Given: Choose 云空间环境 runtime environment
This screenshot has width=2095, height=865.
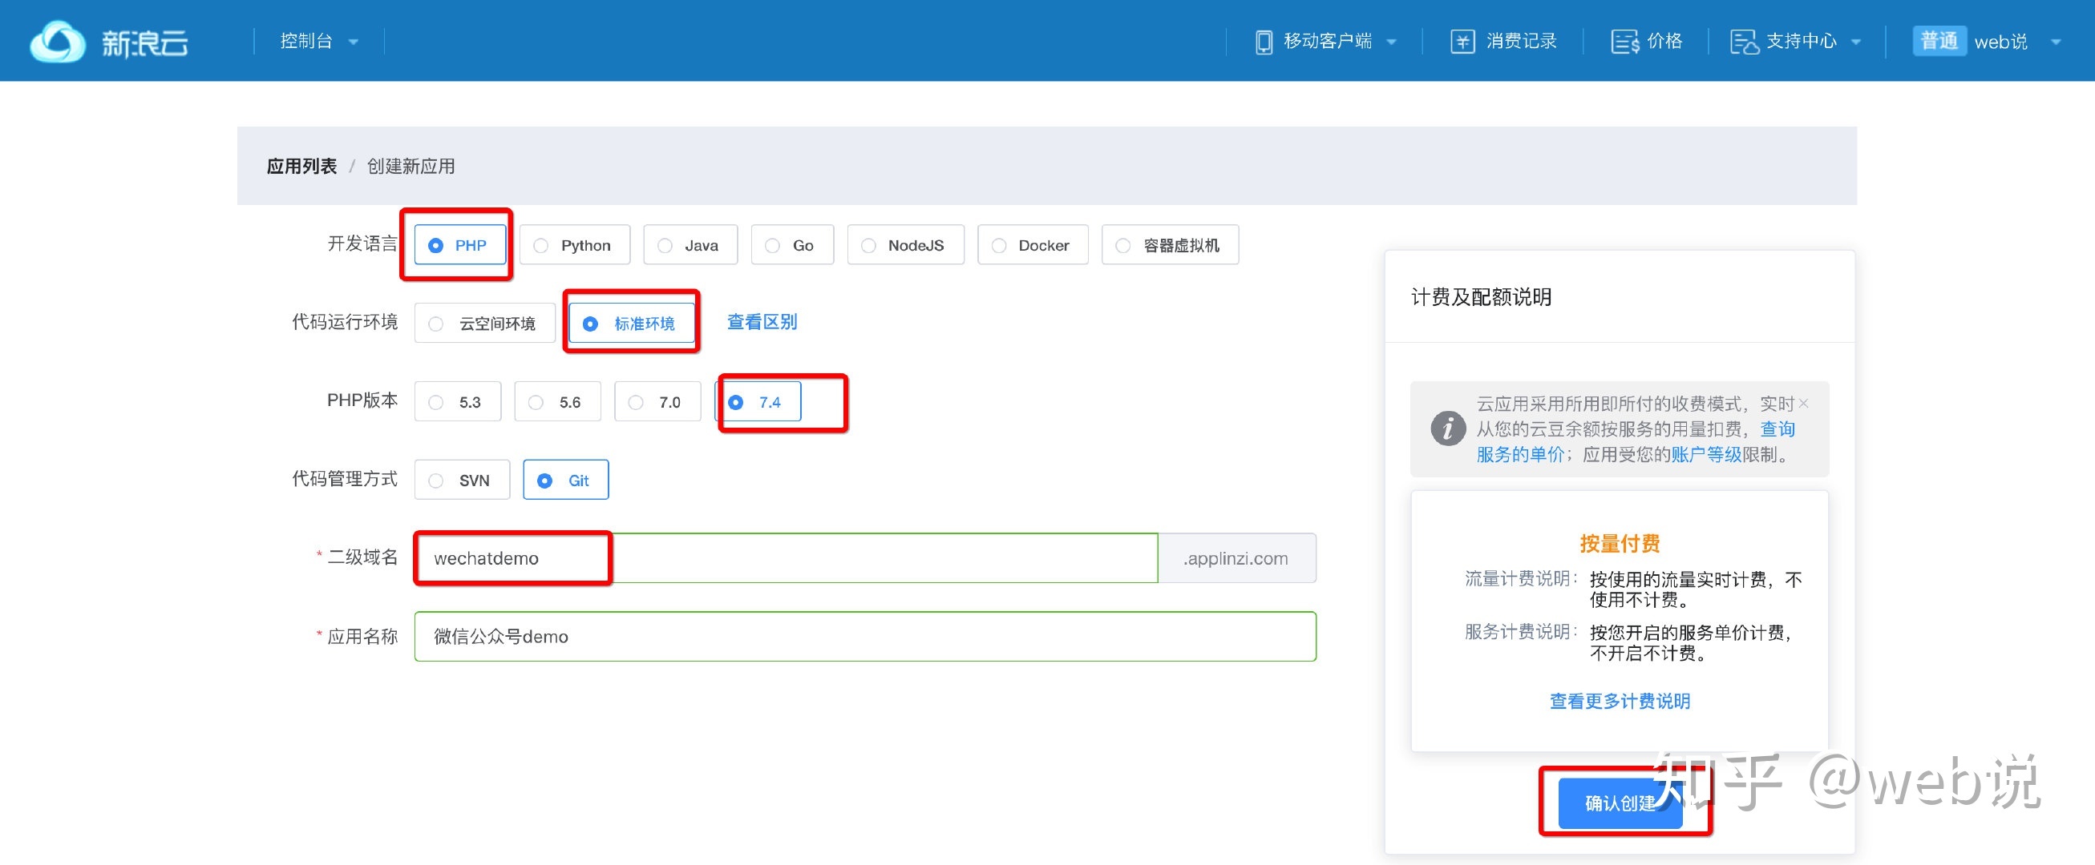Looking at the screenshot, I should 485,324.
